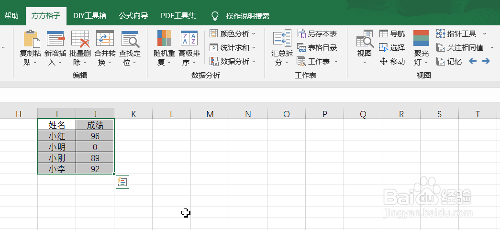This screenshot has height=230, width=500.
Task: Click 另存本表 save this sheet as
Action: [317, 33]
